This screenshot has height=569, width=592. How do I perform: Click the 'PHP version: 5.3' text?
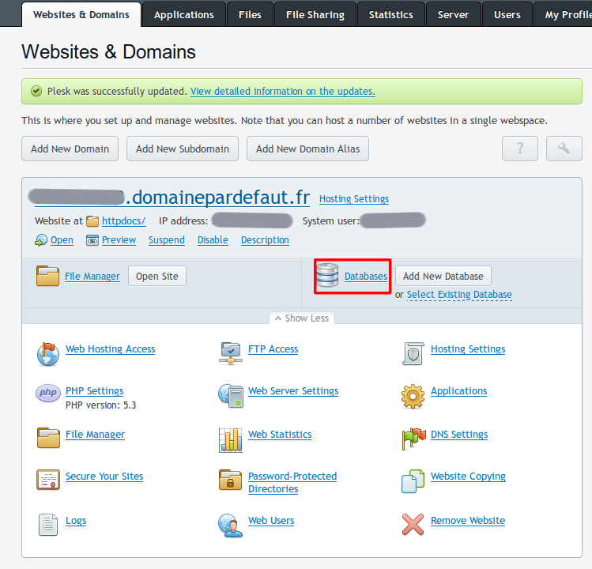pyautogui.click(x=101, y=405)
